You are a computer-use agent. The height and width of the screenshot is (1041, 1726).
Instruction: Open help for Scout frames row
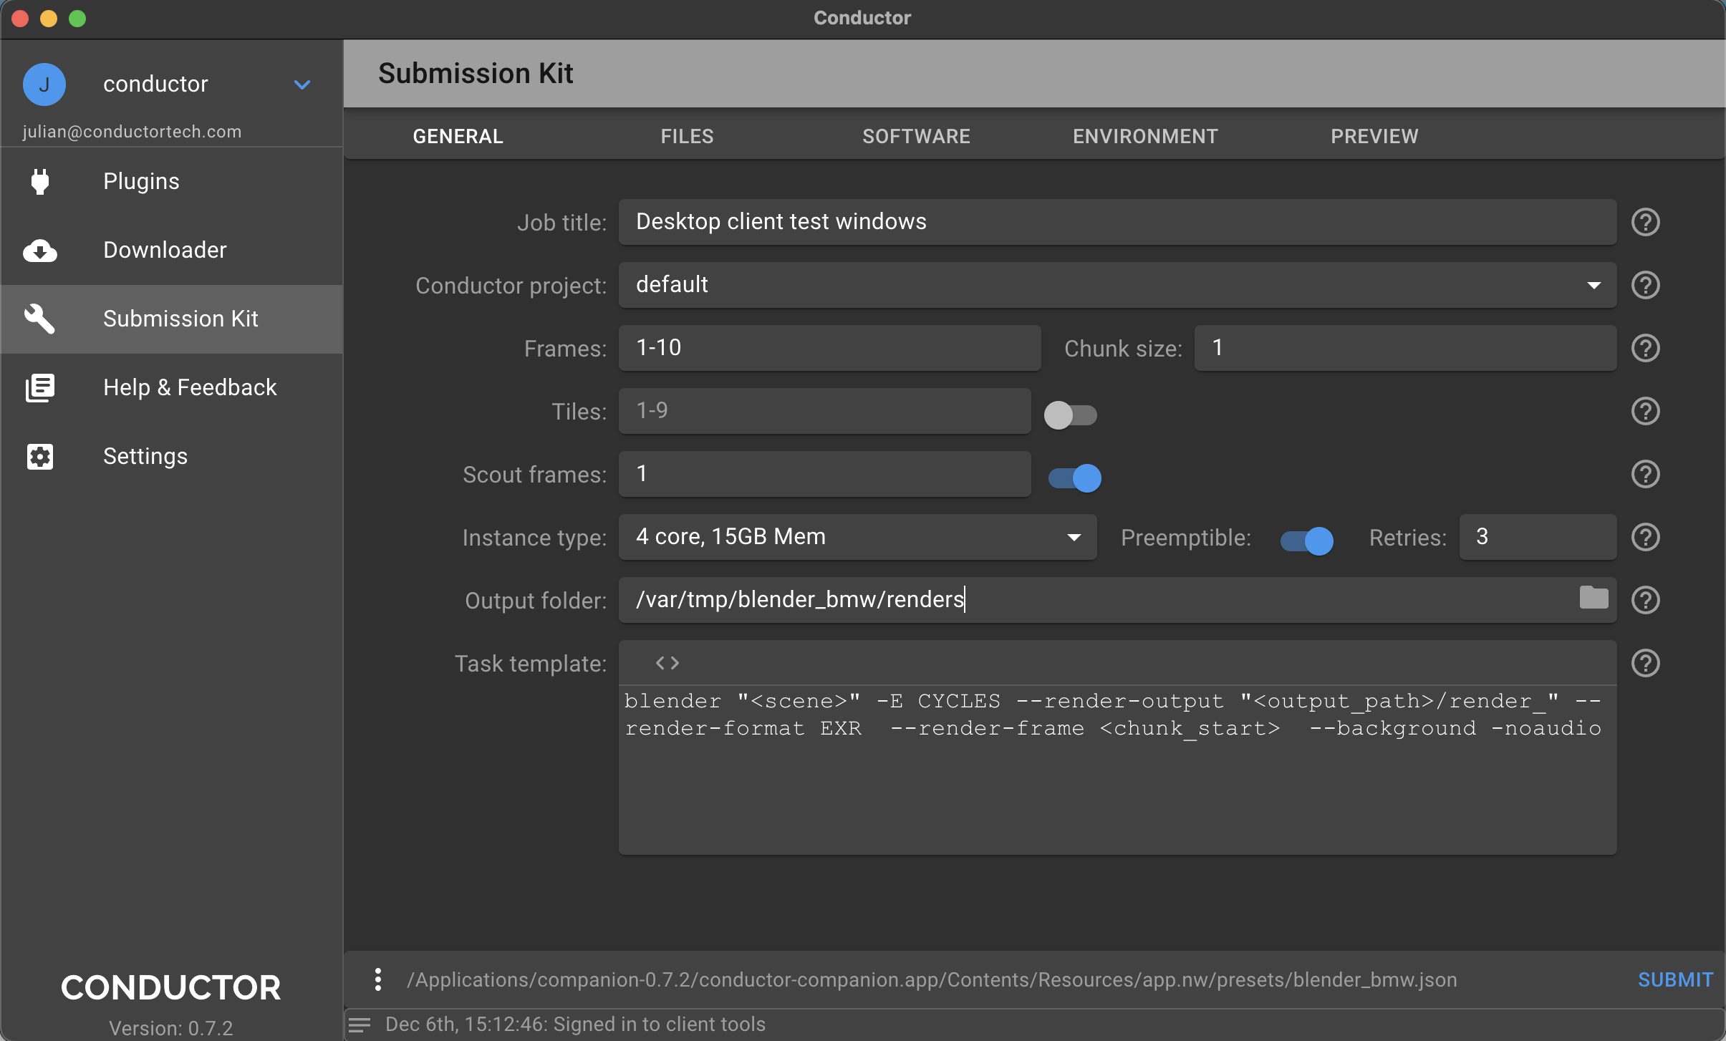[x=1646, y=474]
